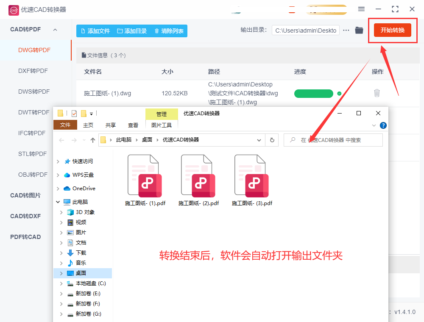Expand 快速访问 tree chevron
Image resolution: width=424 pixels, height=322 pixels.
pyautogui.click(x=58, y=161)
